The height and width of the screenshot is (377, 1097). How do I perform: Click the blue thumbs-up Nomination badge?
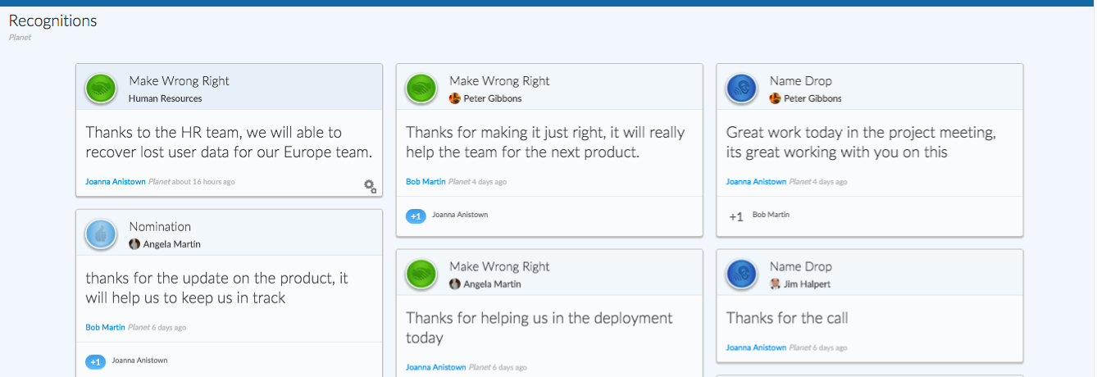tap(101, 234)
